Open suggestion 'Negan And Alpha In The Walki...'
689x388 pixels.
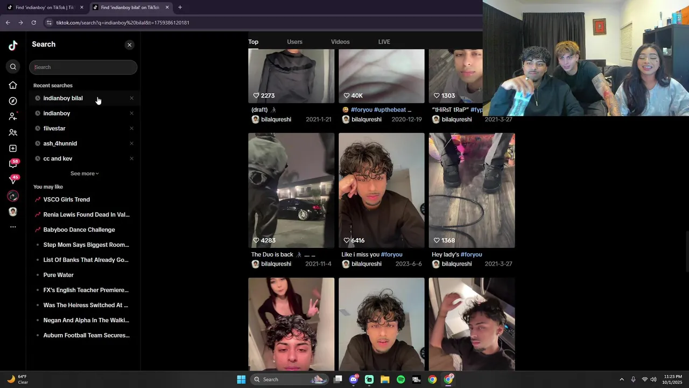coord(86,320)
